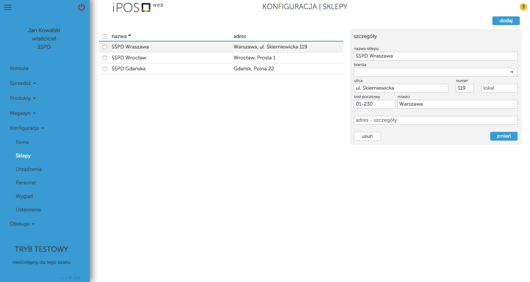Open Urządzenia in the sidebar
The image size is (530, 282).
28,169
